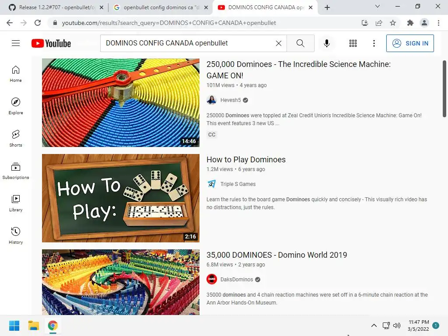This screenshot has height=336, width=448.
Task: Open the tab search chevron
Action: click(378, 6)
